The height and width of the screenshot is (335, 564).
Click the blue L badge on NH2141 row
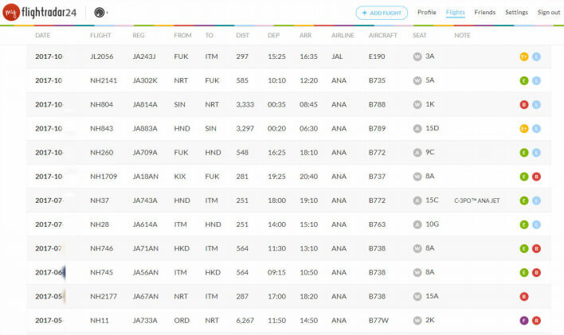(536, 81)
